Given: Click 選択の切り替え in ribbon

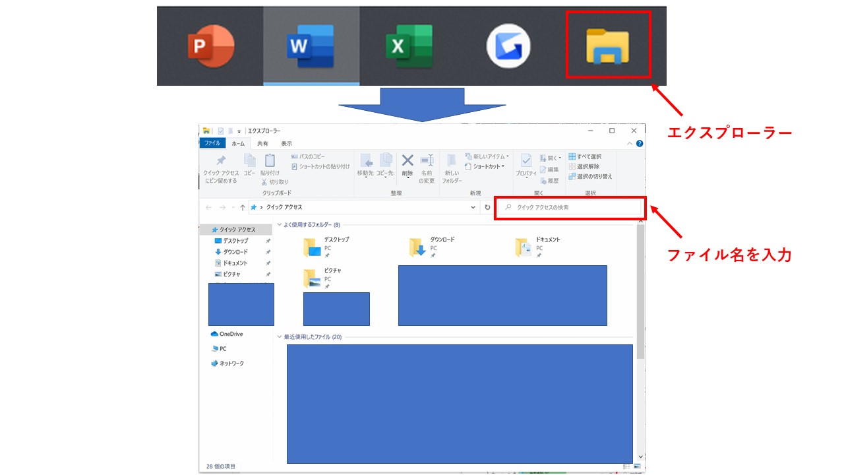Looking at the screenshot, I should click(590, 177).
